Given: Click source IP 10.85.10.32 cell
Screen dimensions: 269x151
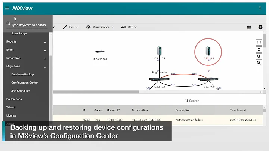Looking at the screenshot, I should (115, 120).
